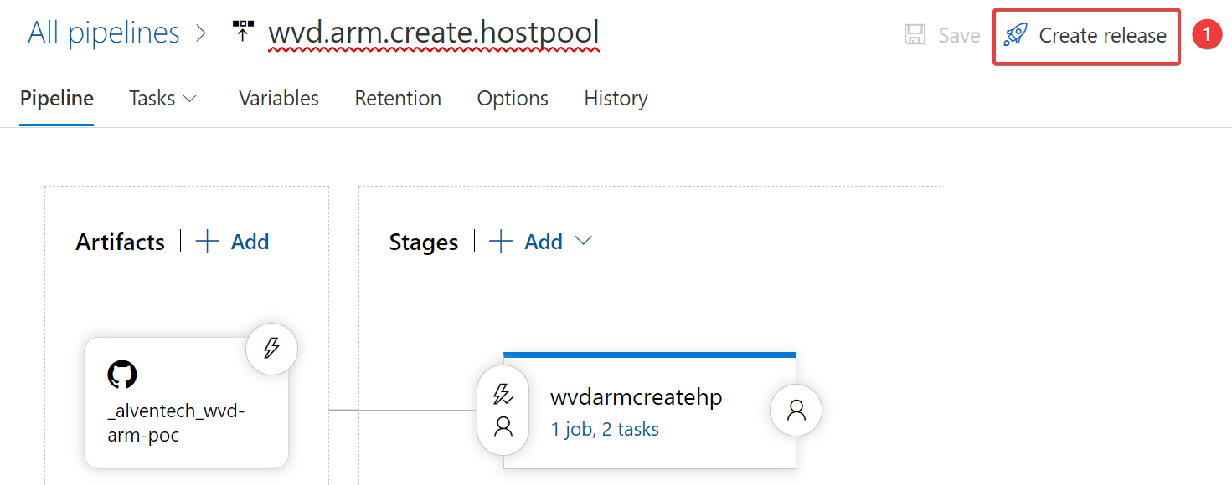Image resolution: width=1232 pixels, height=485 pixels.
Task: Click the continuous deployment trigger lightning icon
Action: pyautogui.click(x=271, y=348)
